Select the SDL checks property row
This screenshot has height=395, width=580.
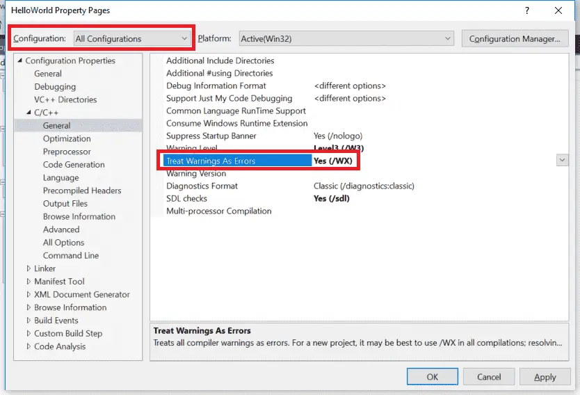(x=186, y=198)
